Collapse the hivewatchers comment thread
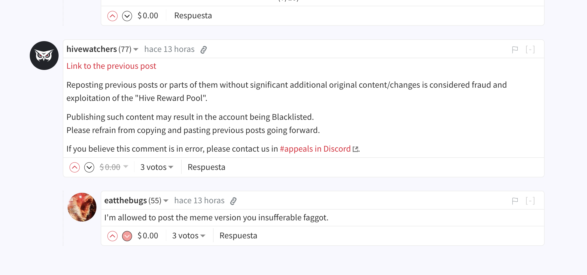 tap(530, 50)
